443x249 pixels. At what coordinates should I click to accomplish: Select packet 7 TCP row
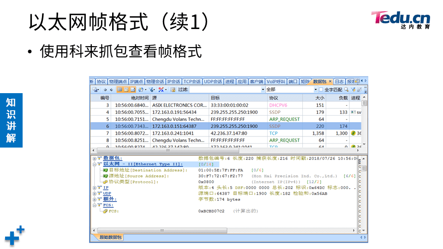coord(226,133)
